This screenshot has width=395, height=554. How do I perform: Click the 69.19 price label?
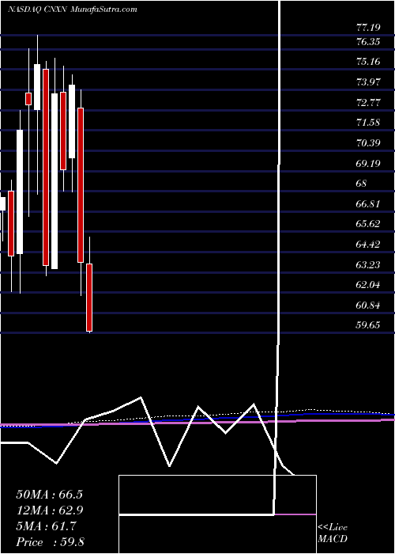click(369, 164)
